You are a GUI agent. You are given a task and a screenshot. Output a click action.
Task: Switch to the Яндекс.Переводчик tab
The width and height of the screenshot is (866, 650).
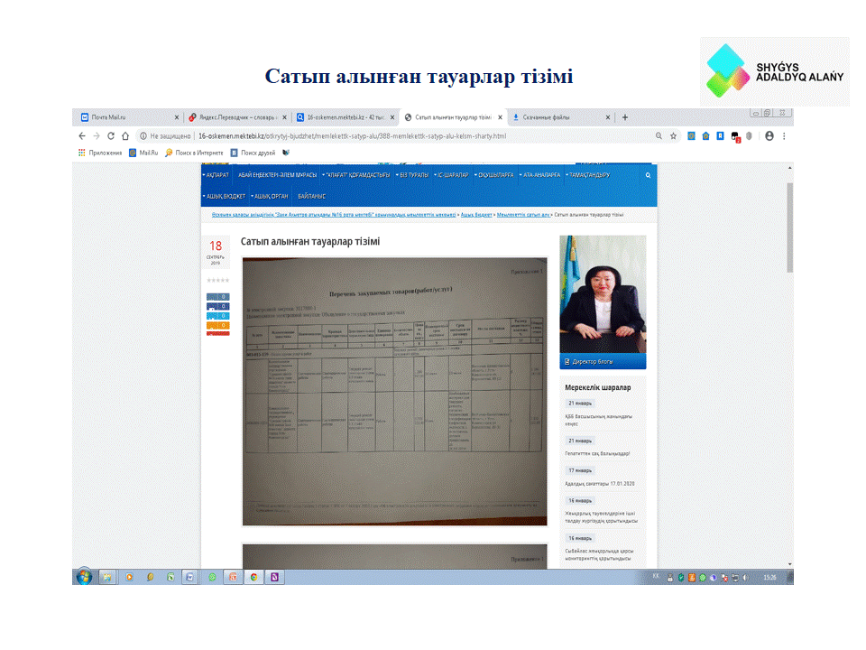tap(236, 117)
